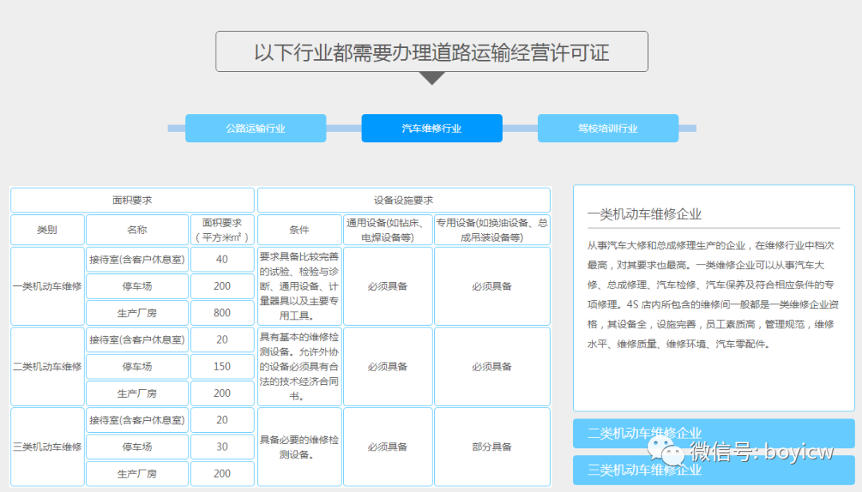Click the condition text 具备必要的维修检测设备

299,446
